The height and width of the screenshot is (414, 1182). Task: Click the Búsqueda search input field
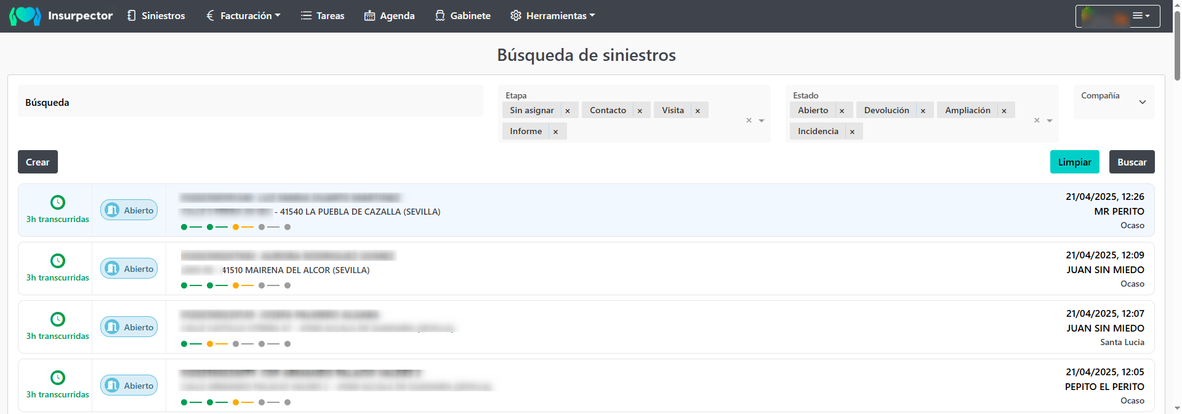coord(250,102)
